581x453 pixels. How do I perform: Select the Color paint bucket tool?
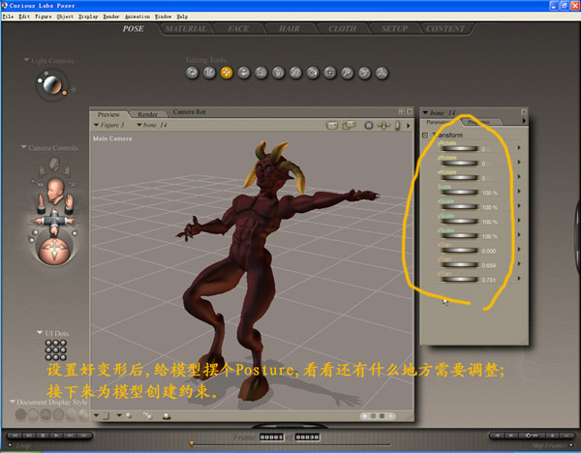coord(313,73)
